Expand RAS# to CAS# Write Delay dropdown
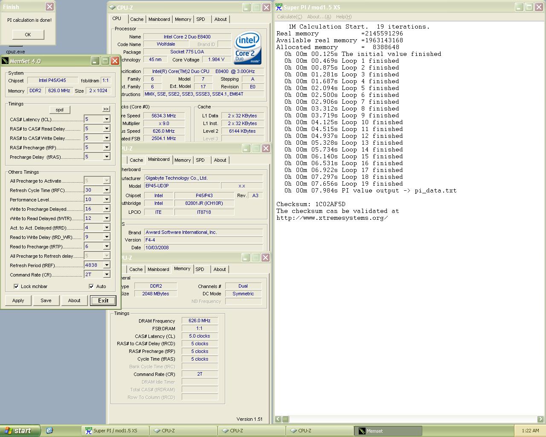The image size is (546, 437). pyautogui.click(x=107, y=138)
